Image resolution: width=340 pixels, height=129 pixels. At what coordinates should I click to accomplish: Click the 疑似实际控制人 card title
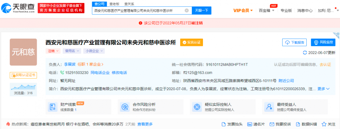(x=218, y=105)
